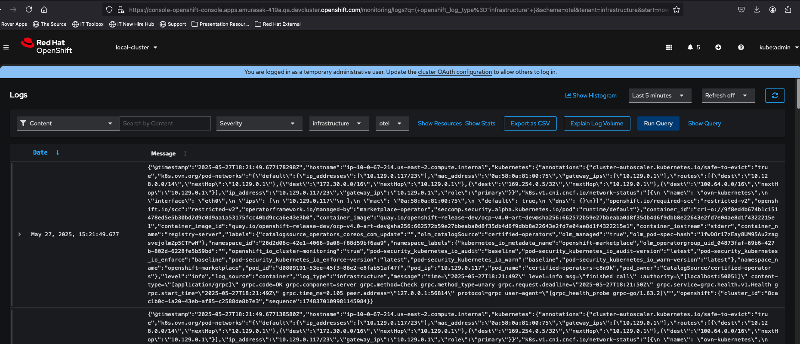Click the refresh logs icon button
This screenshot has width=800, height=344.
775,95
